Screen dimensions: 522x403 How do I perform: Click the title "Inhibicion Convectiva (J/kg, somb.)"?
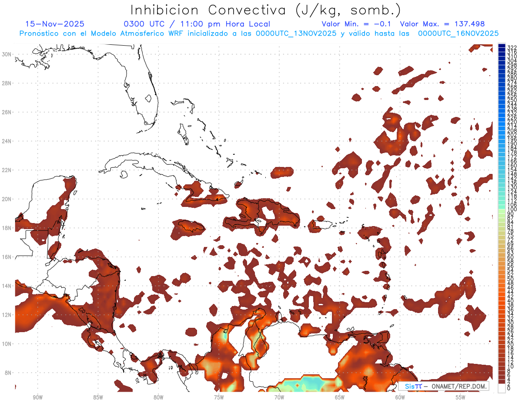pos(266,10)
